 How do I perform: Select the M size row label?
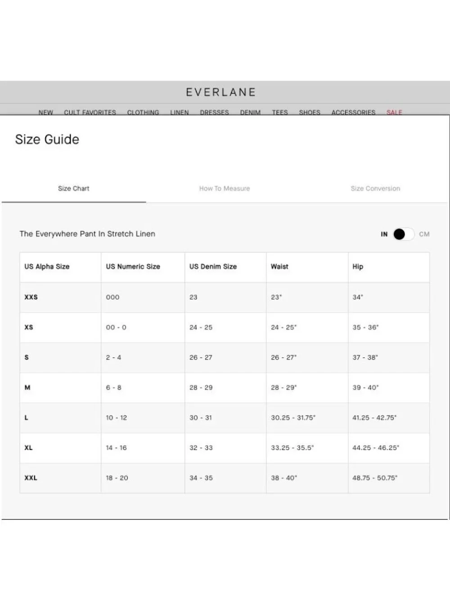[27, 388]
